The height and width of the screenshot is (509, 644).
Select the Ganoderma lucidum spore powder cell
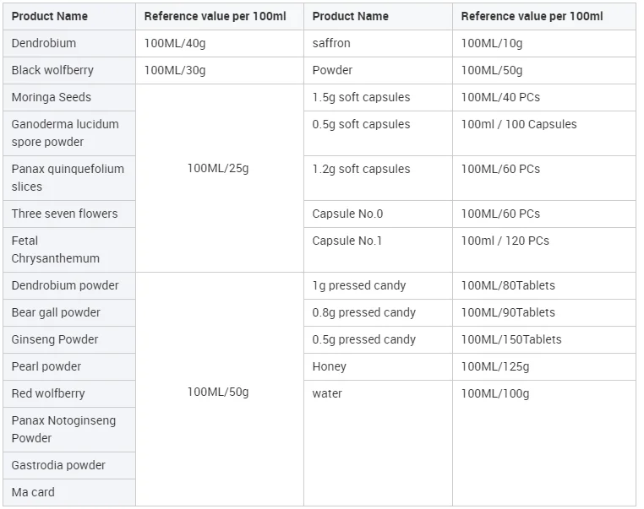click(65, 133)
